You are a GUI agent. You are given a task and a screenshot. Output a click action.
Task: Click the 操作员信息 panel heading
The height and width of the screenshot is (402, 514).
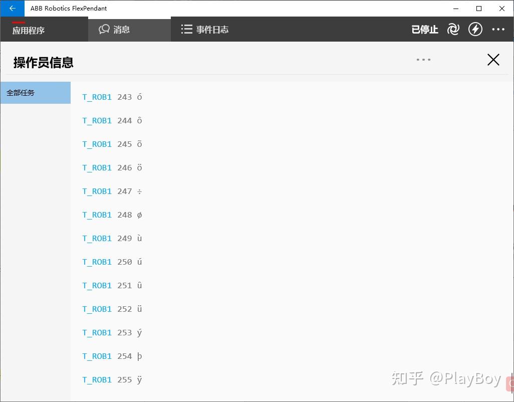click(43, 62)
